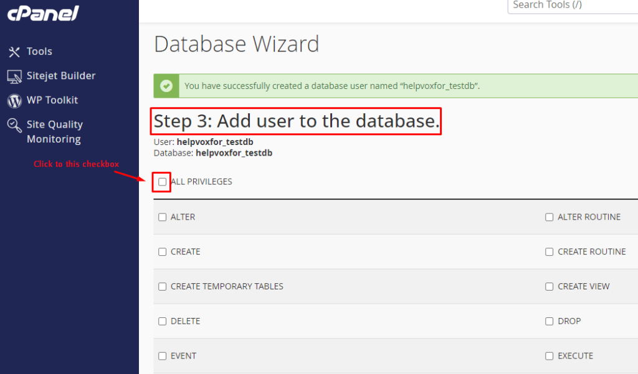The width and height of the screenshot is (638, 374).
Task: Toggle the EVENT privilege checkbox
Action: click(163, 357)
